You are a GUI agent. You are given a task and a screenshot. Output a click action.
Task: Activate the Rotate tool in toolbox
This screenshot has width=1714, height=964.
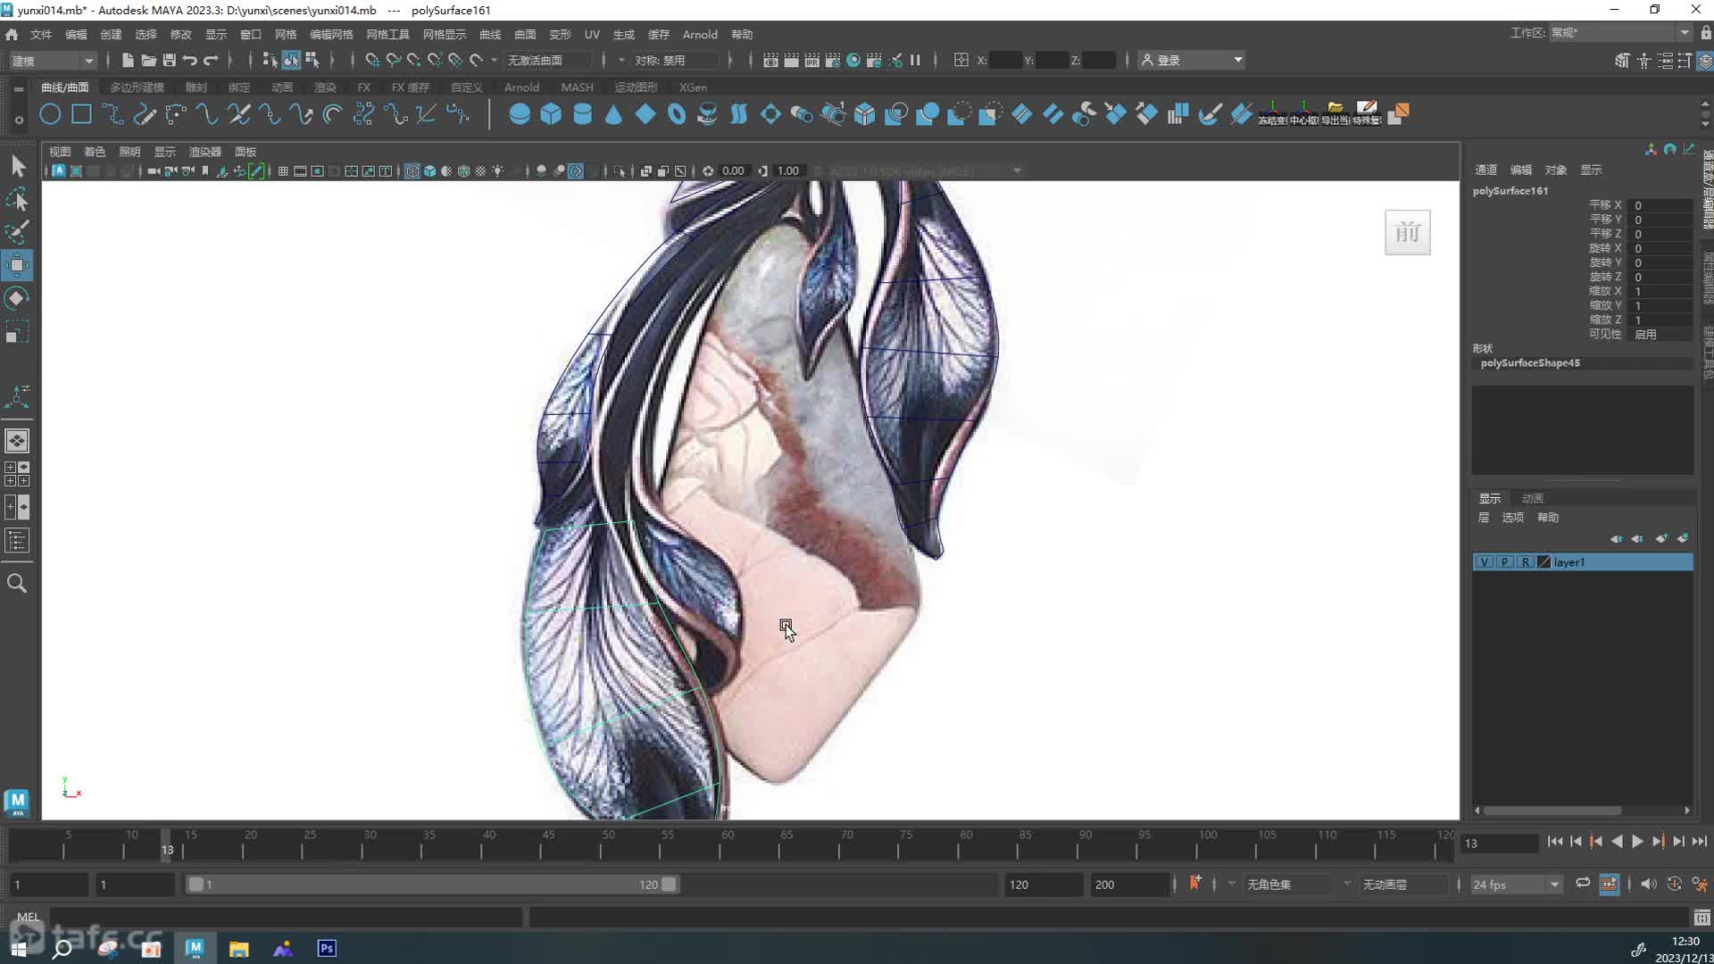coord(17,298)
